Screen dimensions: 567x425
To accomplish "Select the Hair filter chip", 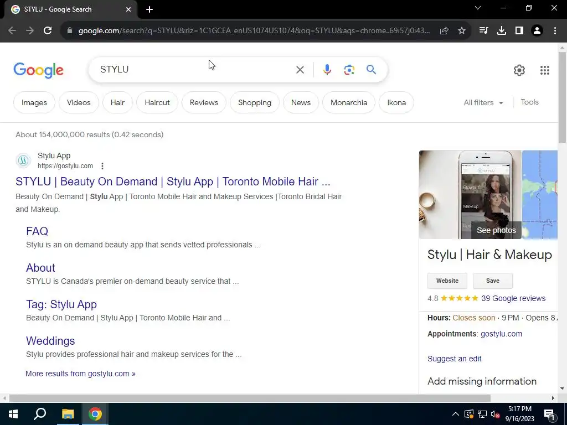I will coord(117,102).
